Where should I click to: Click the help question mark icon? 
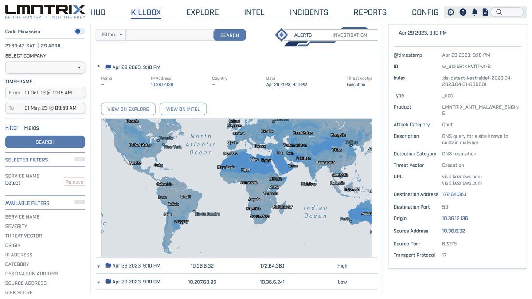tap(462, 12)
